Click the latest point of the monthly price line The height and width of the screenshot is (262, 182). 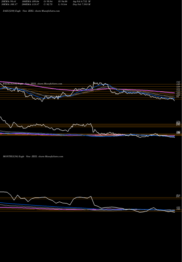coord(175,213)
